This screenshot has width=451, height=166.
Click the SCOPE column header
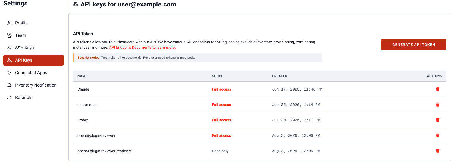click(x=218, y=76)
